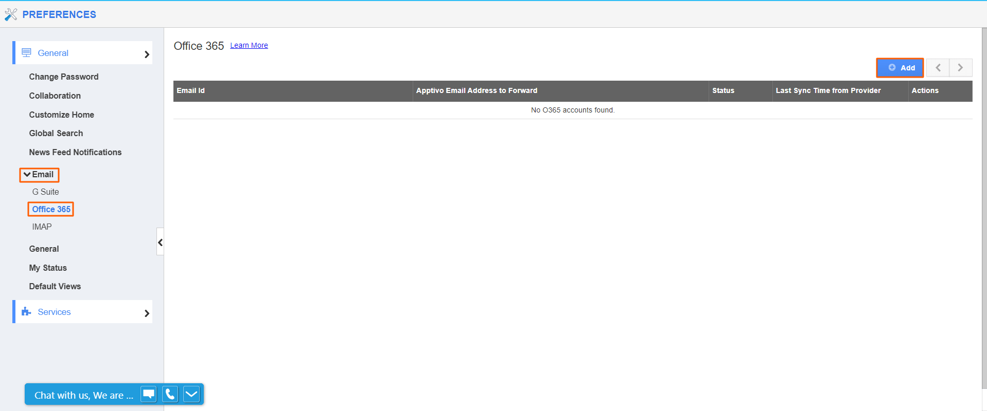
Task: Open IMAP email settings
Action: tap(42, 227)
